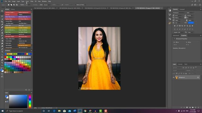The width and height of the screenshot is (202, 113).
Task: Select the Lasso tool
Action: pos(2,16)
